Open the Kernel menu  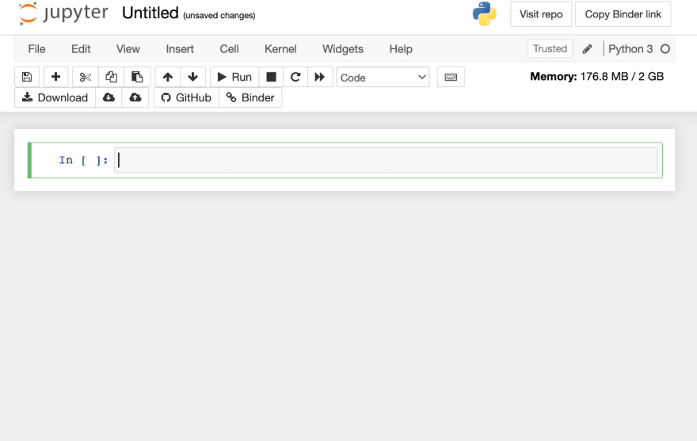point(280,49)
